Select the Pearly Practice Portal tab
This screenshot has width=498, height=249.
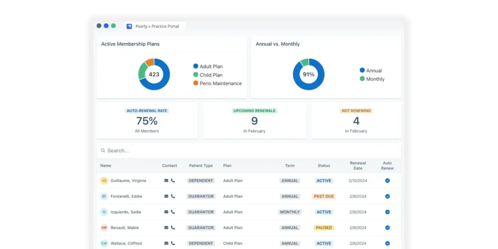pyautogui.click(x=157, y=26)
